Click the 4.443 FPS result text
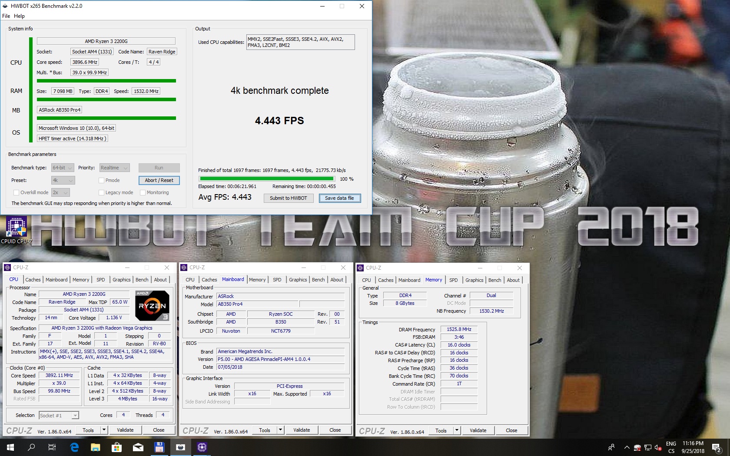The image size is (730, 456). point(279,121)
